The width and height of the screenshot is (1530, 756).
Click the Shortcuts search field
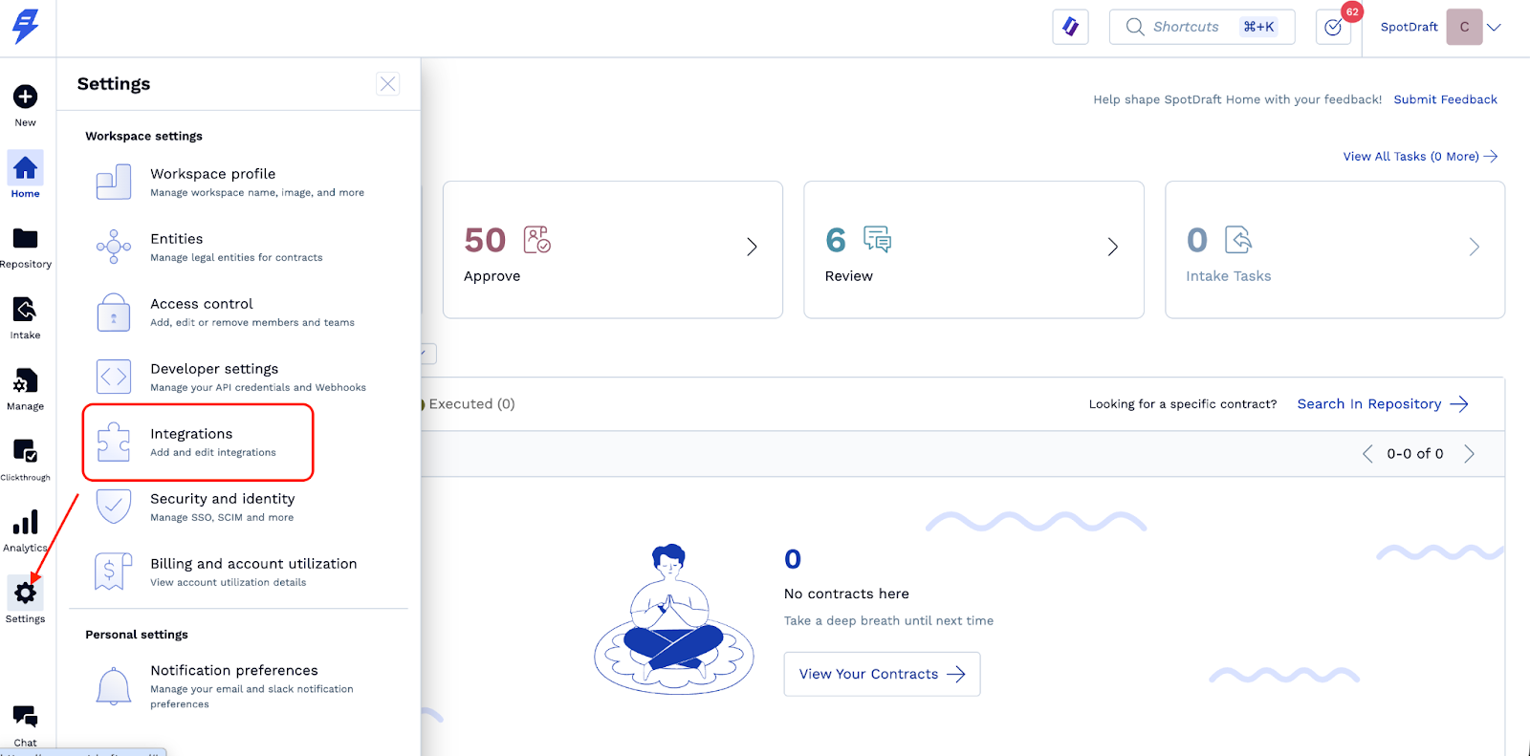point(1202,27)
